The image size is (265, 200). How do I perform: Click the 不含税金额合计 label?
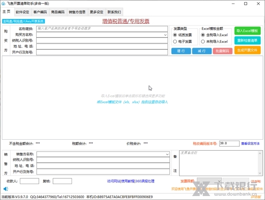pyautogui.click(x=21, y=144)
